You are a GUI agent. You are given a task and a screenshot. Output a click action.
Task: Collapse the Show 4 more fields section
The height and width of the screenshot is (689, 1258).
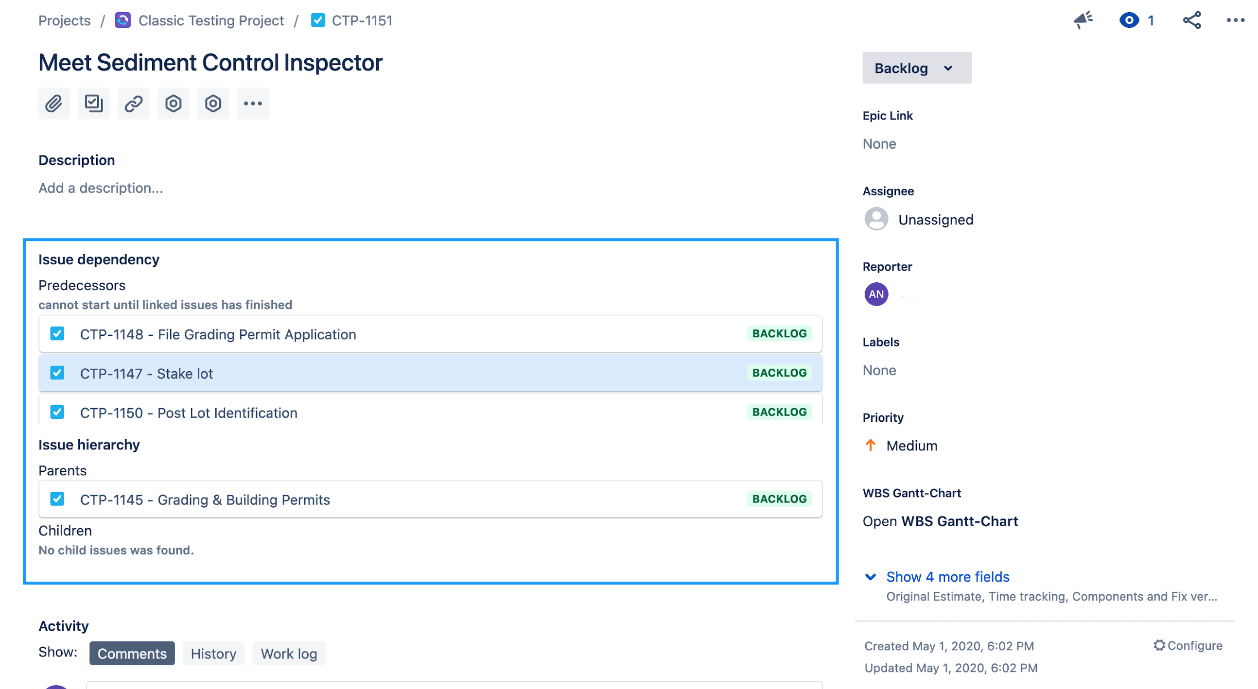[947, 577]
